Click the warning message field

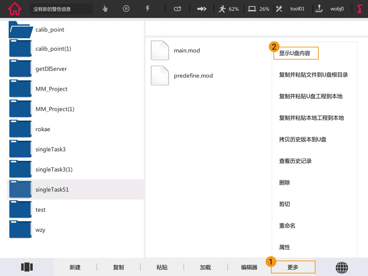[x=61, y=9]
